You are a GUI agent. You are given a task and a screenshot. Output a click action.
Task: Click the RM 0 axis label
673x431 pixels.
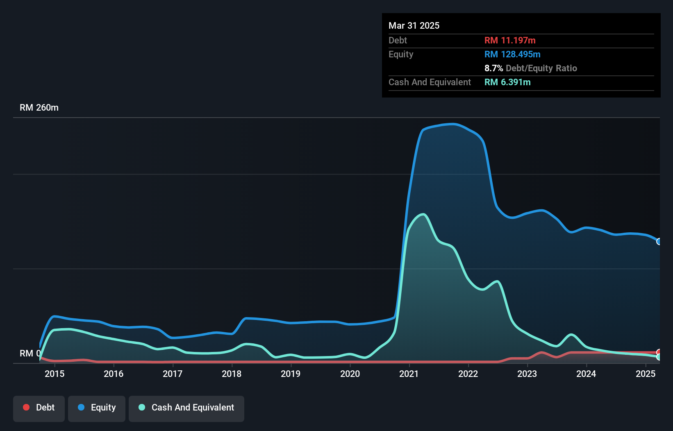(x=30, y=353)
